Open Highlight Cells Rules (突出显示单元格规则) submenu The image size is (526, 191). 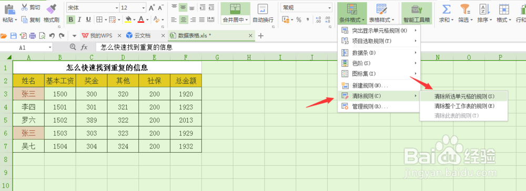379,31
